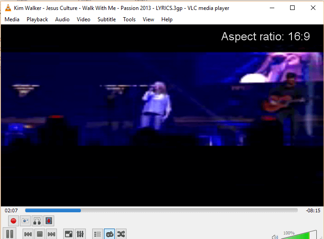Open the Subtitle menu
324x239 pixels.
tap(107, 19)
